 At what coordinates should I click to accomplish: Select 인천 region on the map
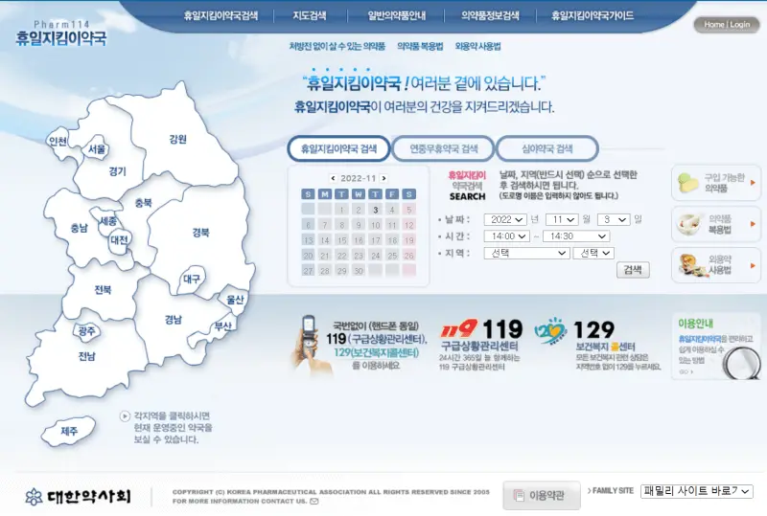pyautogui.click(x=58, y=142)
